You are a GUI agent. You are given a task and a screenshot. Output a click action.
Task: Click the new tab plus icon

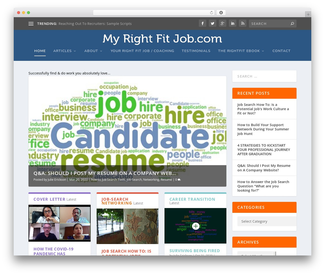pos(308,14)
